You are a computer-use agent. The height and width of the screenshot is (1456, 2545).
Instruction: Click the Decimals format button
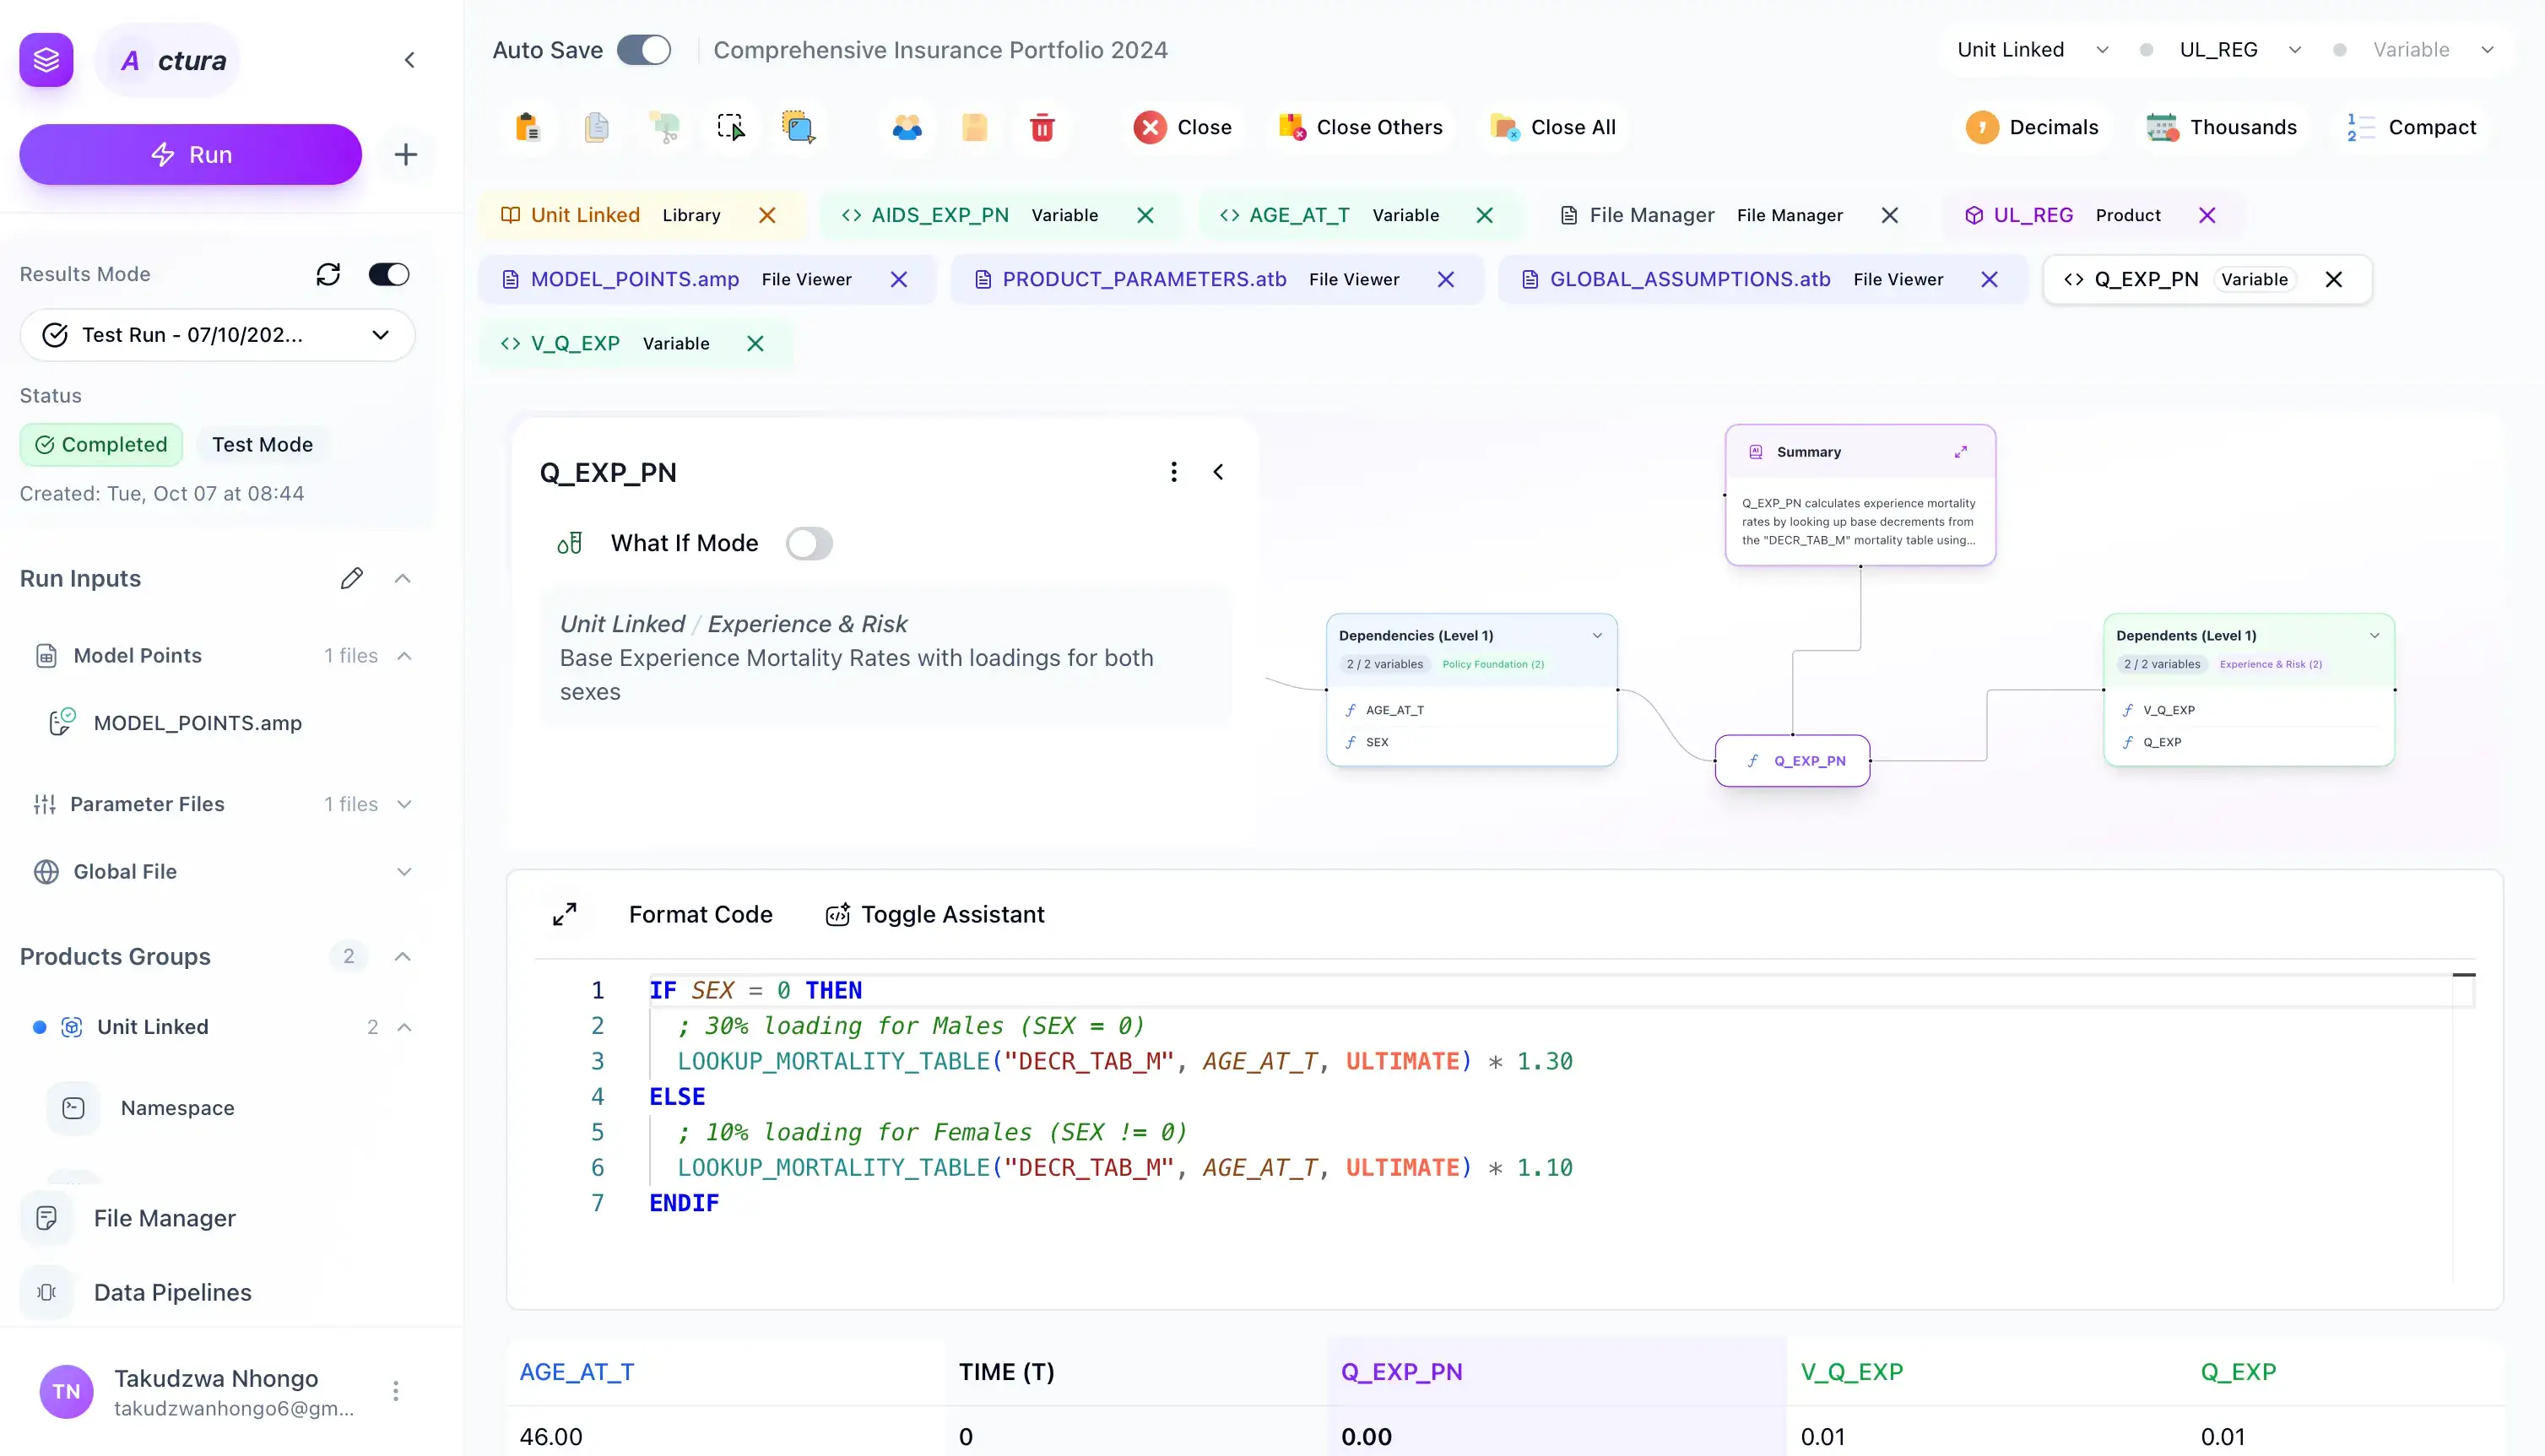tap(2032, 127)
